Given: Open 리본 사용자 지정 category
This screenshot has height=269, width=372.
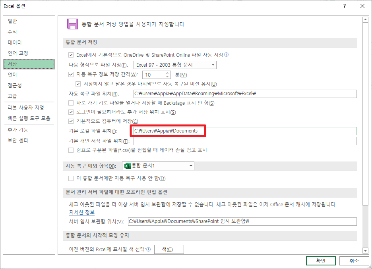Looking at the screenshot, I should (29, 108).
